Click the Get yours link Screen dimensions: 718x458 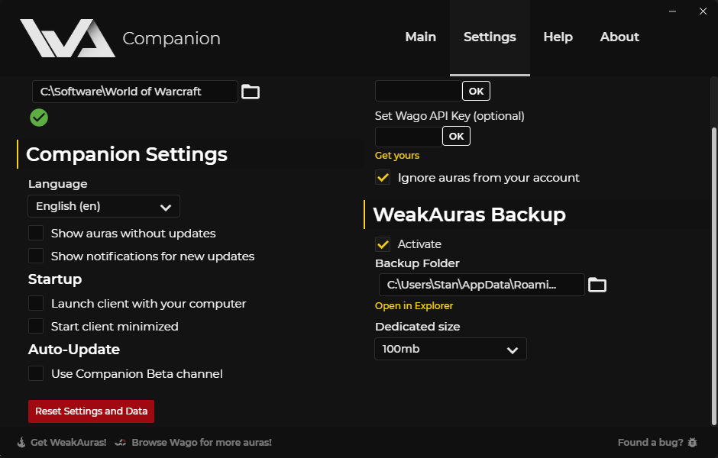397,156
